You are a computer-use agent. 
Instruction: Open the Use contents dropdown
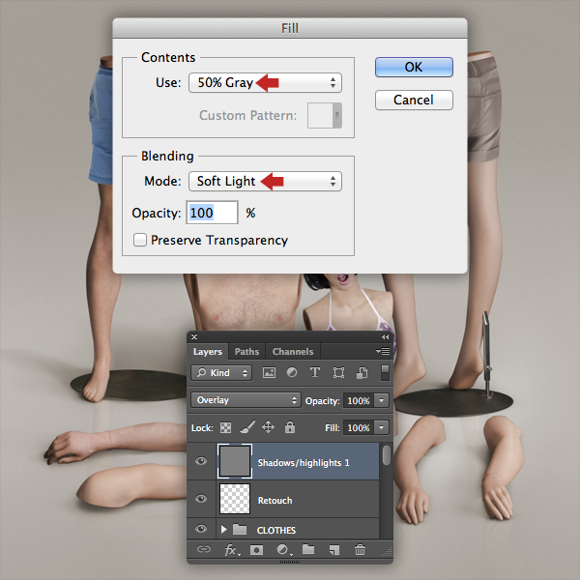coord(265,82)
